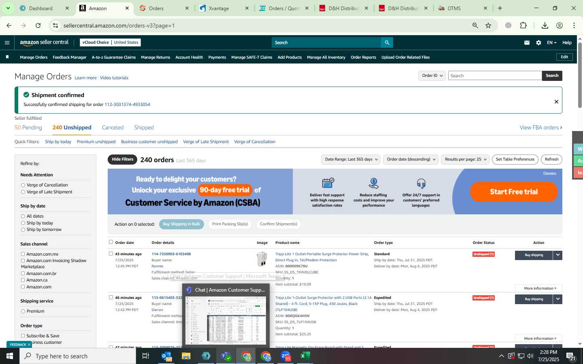This screenshot has height=364, width=583.
Task: Open the Date Range Last 365 days dropdown
Action: point(351,159)
